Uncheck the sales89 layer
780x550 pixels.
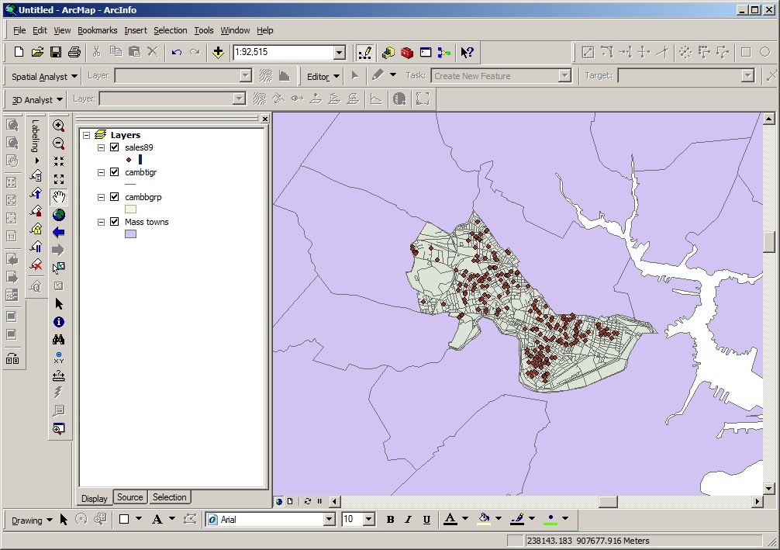(115, 147)
